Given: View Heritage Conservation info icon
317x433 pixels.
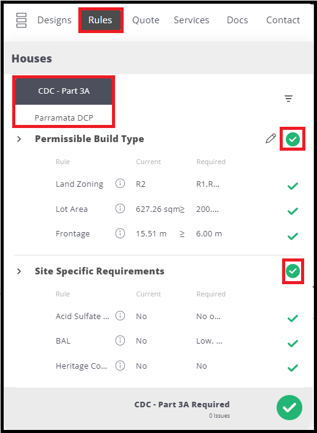Looking at the screenshot, I should (x=120, y=366).
